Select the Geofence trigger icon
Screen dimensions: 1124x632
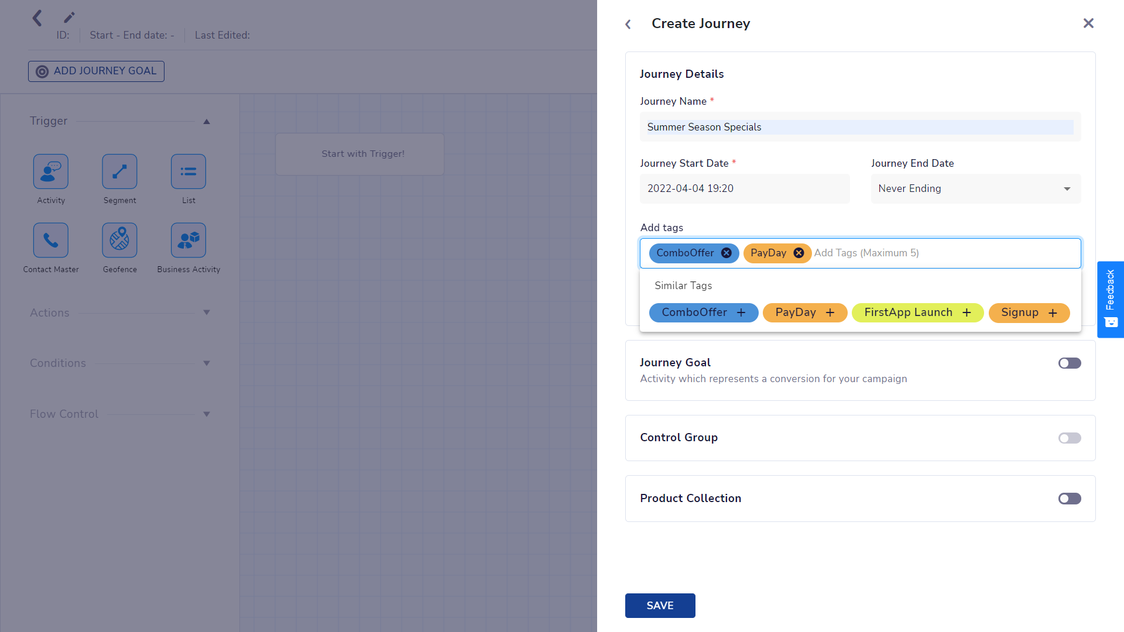(x=119, y=240)
